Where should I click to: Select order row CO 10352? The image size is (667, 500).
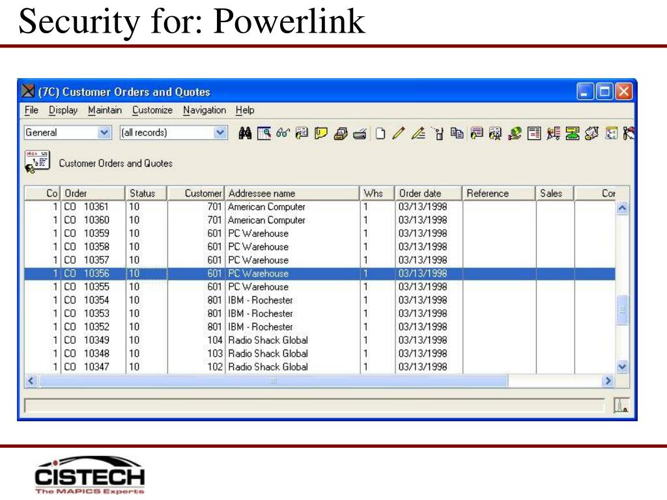point(319,327)
